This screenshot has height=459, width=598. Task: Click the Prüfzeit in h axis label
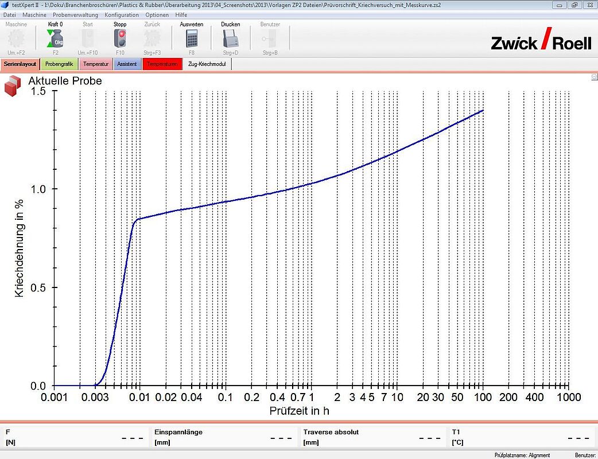coord(299,411)
